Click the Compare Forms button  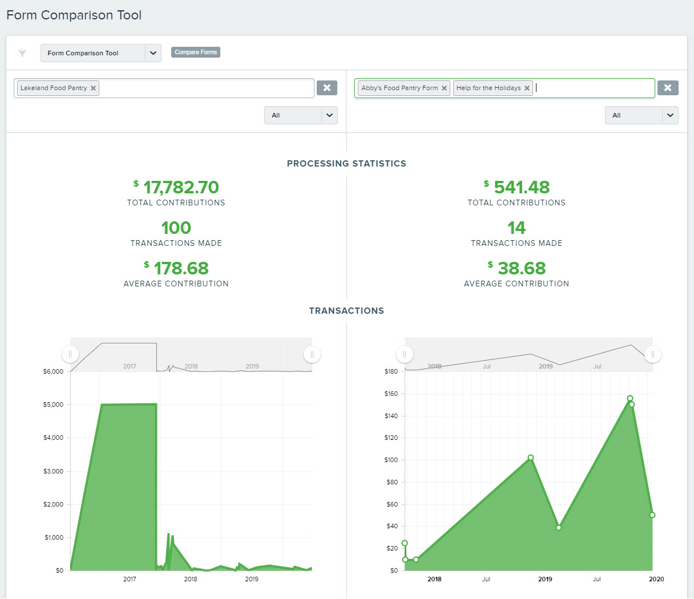point(196,52)
